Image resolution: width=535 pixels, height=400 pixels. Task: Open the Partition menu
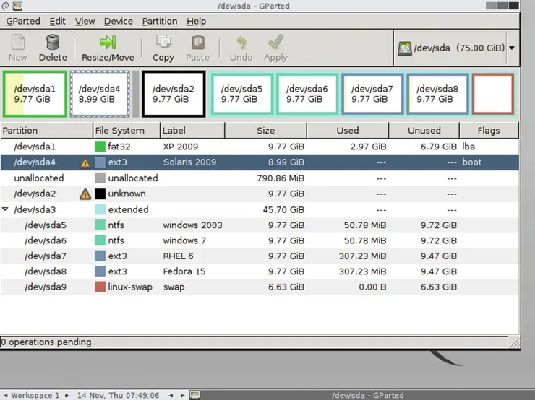pyautogui.click(x=159, y=22)
